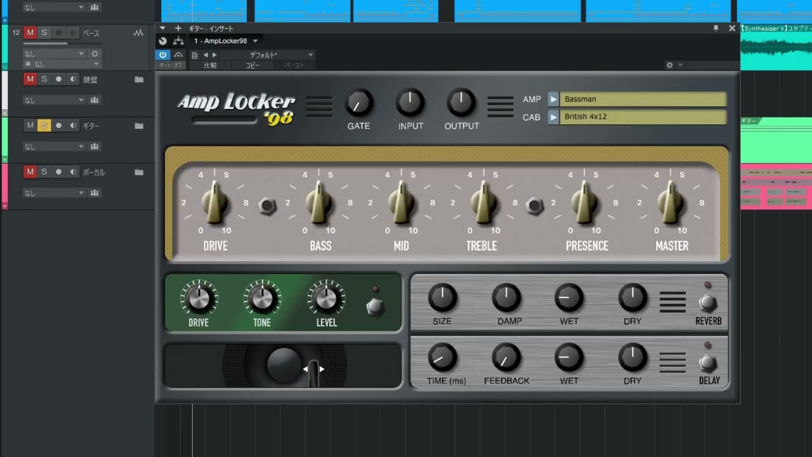This screenshot has height=457, width=812.
Task: Toggle the DELAY switch
Action: [708, 363]
